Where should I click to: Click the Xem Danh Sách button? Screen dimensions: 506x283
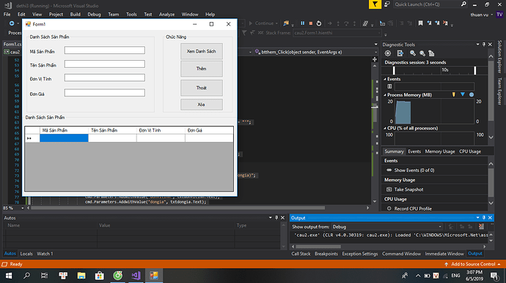(202, 51)
